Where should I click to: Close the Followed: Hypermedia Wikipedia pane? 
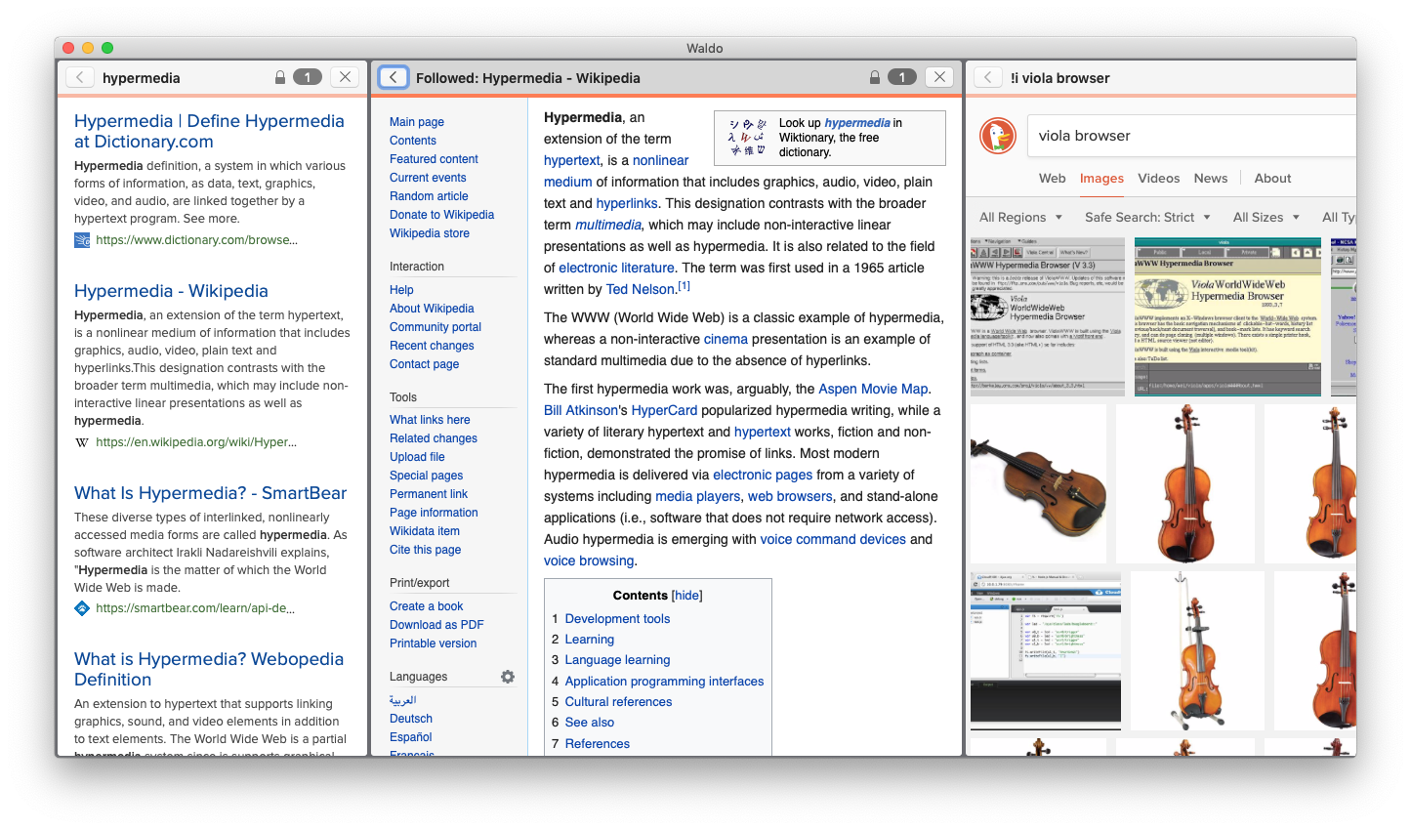point(939,77)
